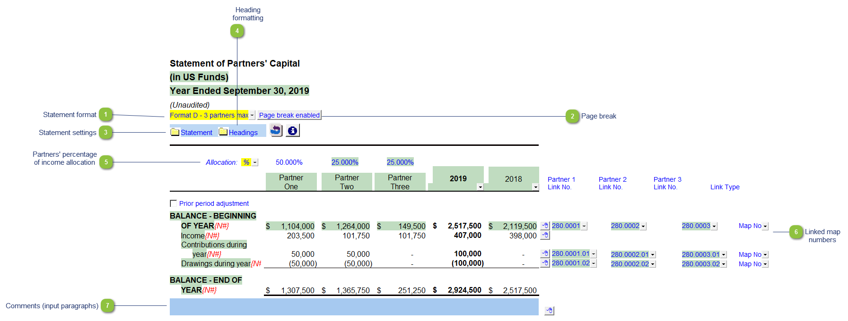Click the link icon on Drawings row
Viewport: 848px width, 321px height.
(x=545, y=263)
